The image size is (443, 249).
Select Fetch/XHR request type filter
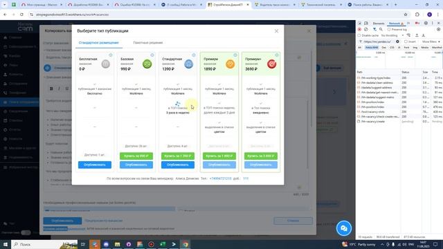372,48
